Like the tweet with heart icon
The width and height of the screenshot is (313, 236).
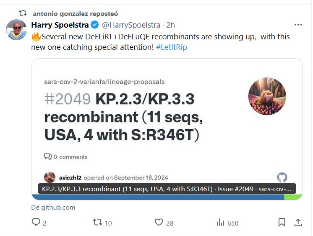pyautogui.click(x=159, y=223)
